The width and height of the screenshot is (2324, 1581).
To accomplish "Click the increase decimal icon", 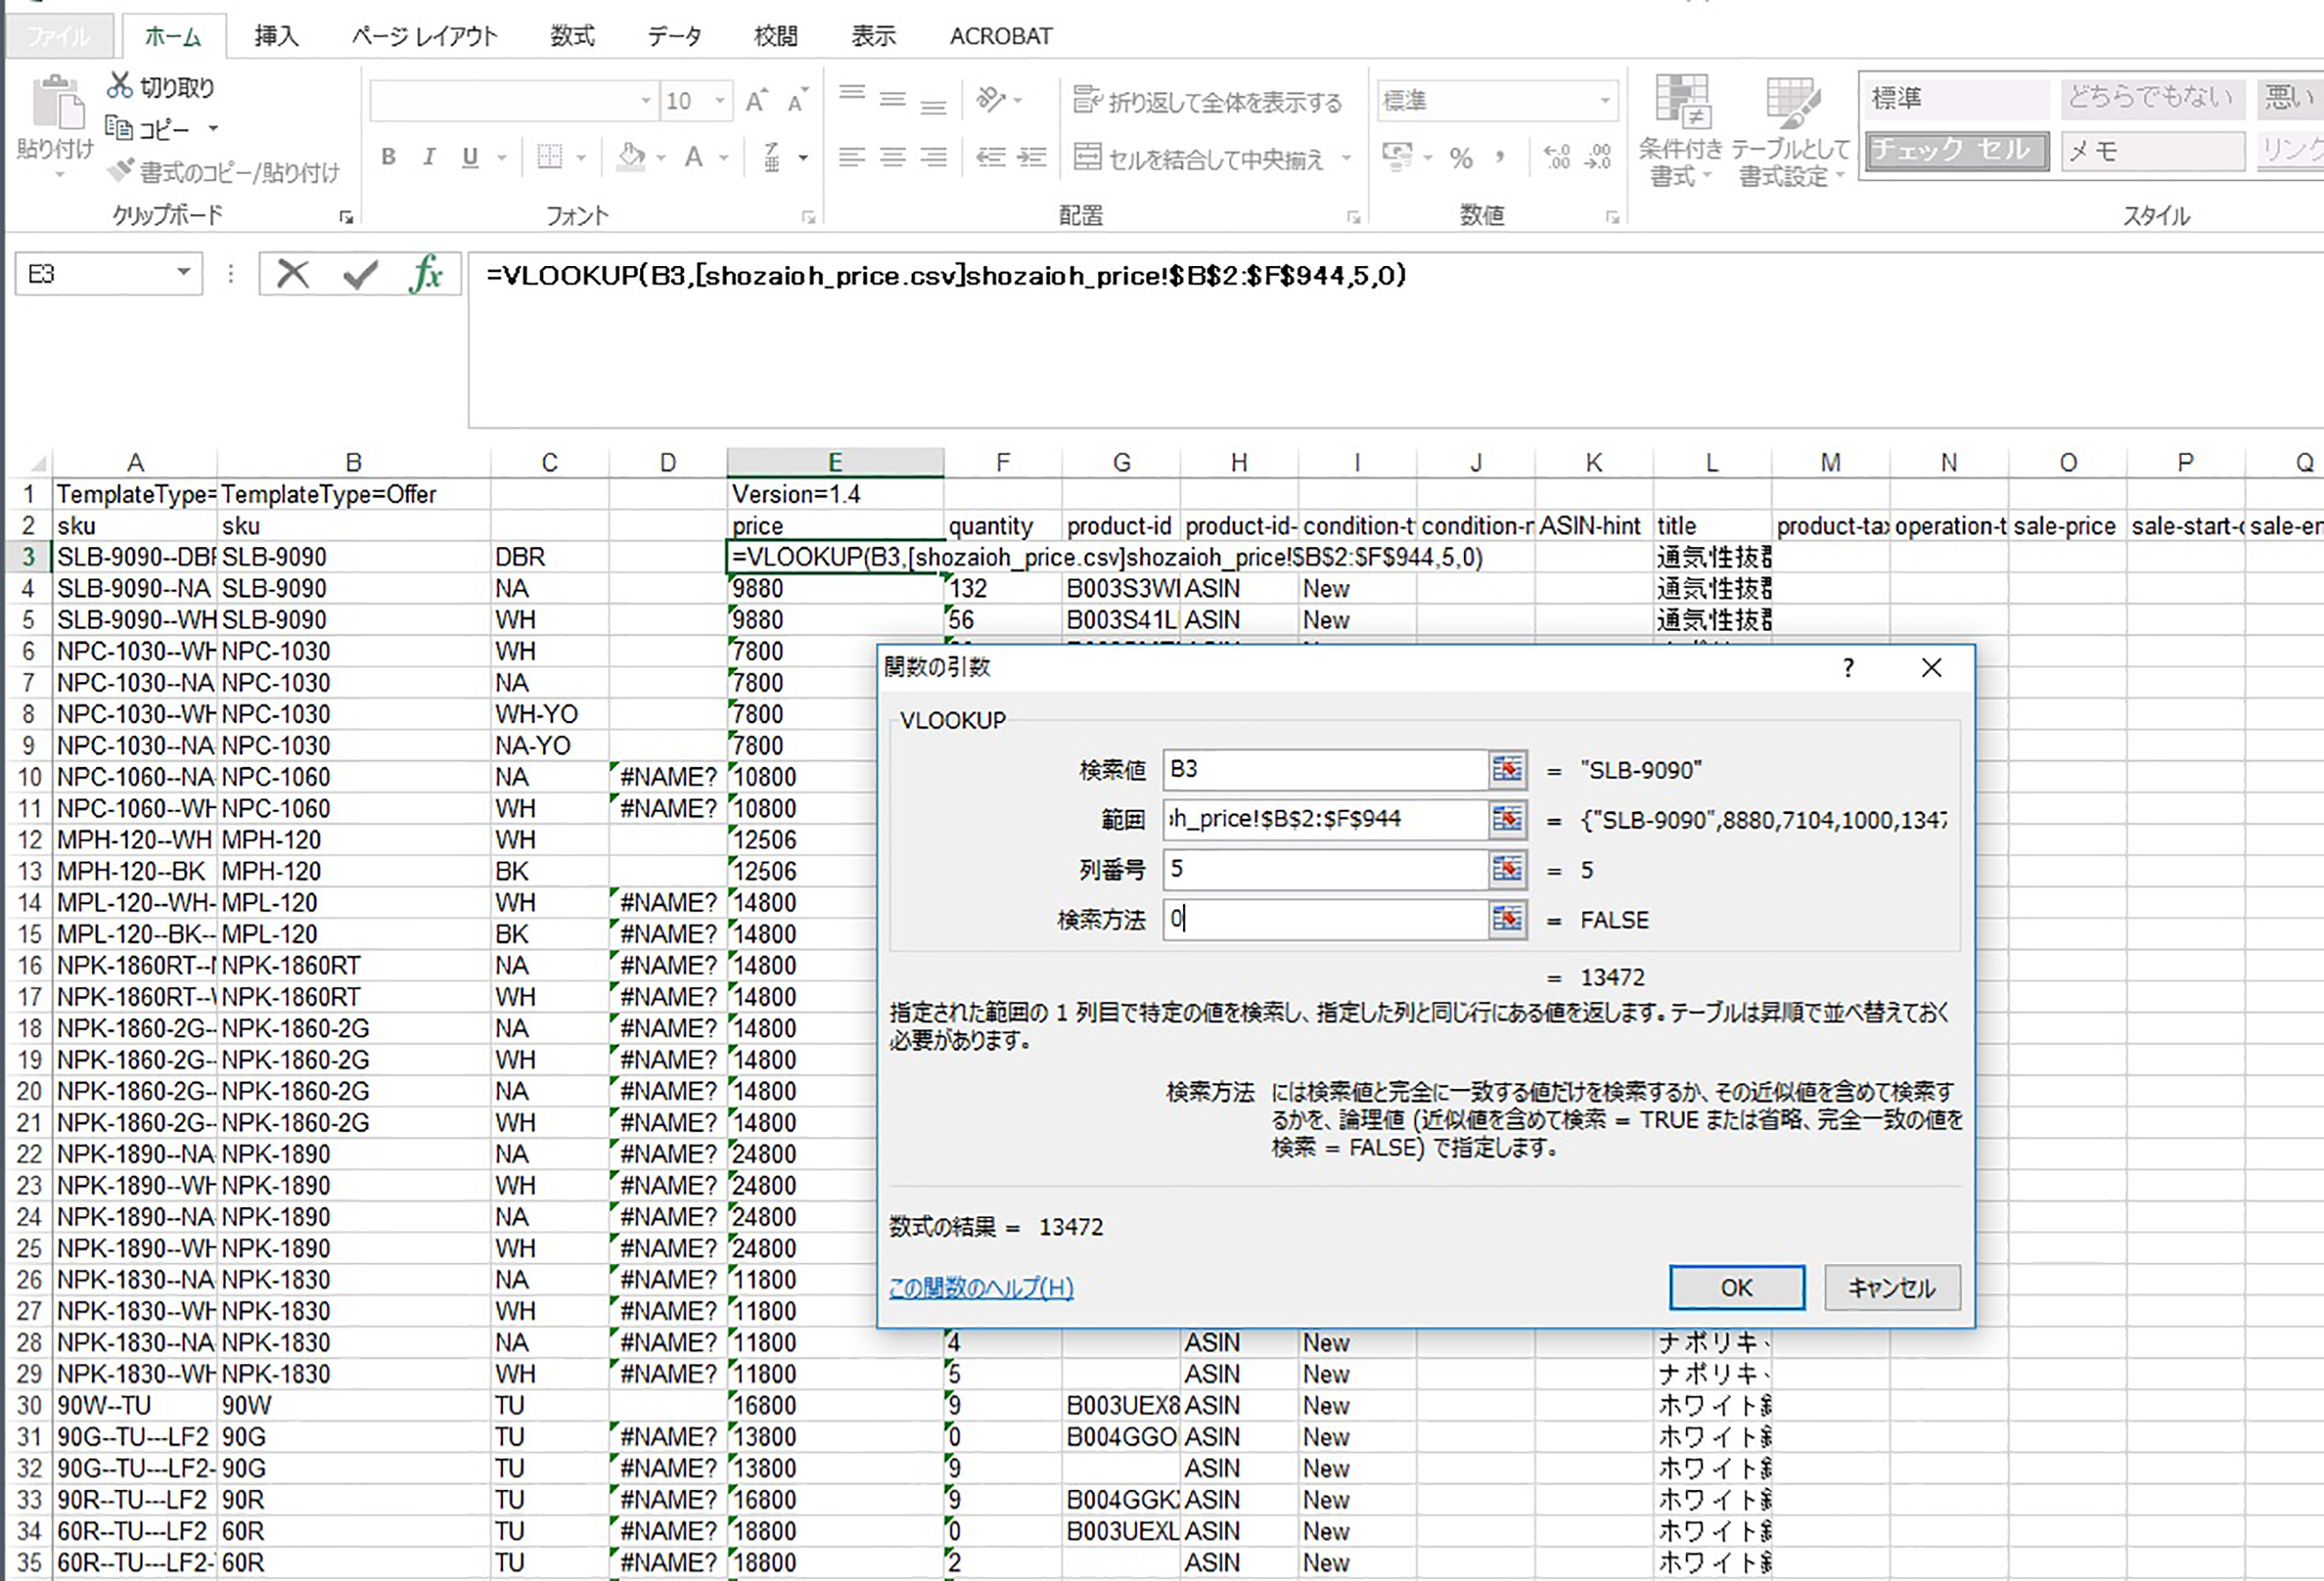I will click(x=1557, y=157).
